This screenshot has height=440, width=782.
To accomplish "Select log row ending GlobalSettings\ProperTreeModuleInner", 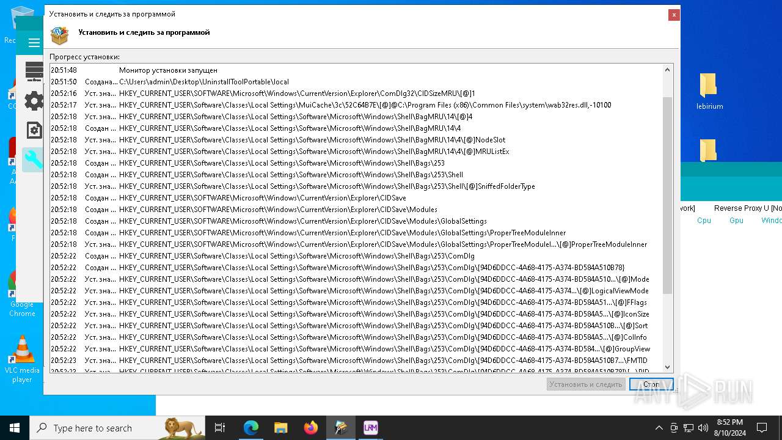I will [x=356, y=233].
